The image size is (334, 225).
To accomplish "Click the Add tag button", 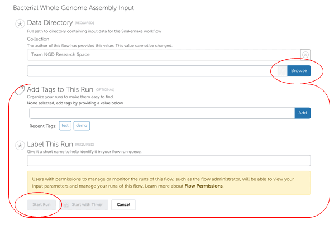I will click(x=303, y=113).
